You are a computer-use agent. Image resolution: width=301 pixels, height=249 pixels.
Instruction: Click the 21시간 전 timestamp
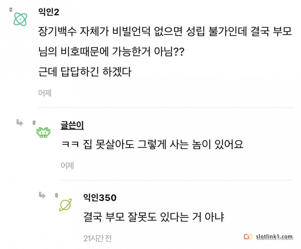tap(97, 238)
